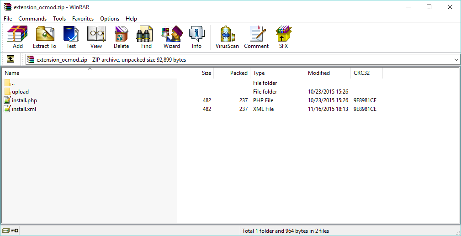This screenshot has width=461, height=236.
Task: Click the upload folder modified date
Action: (328, 92)
